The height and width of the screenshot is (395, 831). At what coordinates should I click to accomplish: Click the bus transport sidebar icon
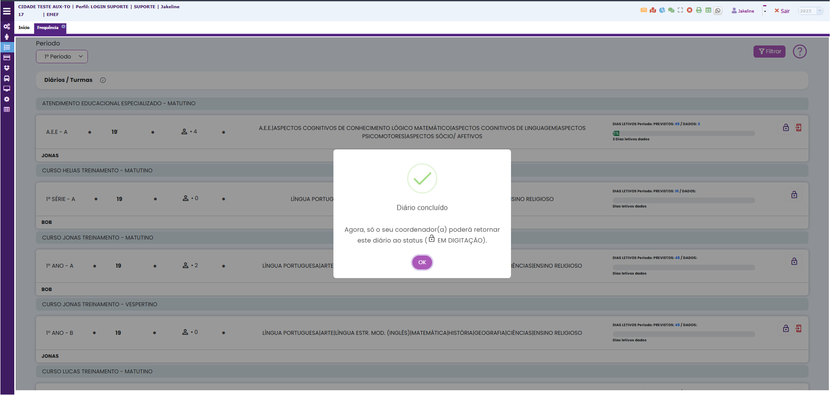click(7, 78)
